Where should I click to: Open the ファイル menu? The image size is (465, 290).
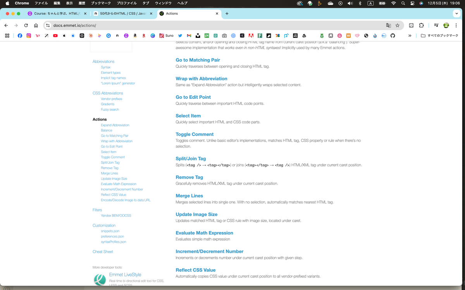pos(41,3)
